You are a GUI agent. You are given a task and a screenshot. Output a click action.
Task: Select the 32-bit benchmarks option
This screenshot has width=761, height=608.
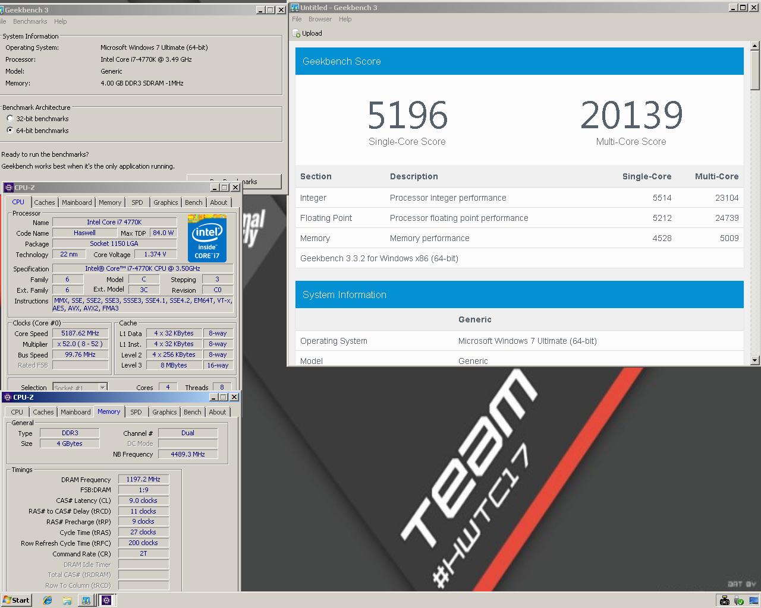(x=10, y=119)
